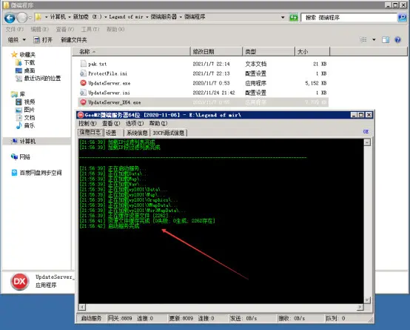Open the 控制 menu in GeeM2 window
This screenshot has height=330, width=410.
coord(87,123)
